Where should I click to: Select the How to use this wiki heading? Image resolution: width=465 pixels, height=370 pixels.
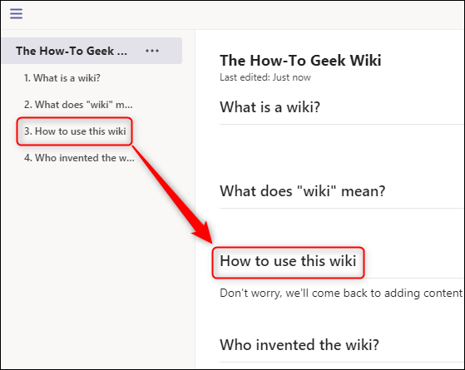click(288, 261)
